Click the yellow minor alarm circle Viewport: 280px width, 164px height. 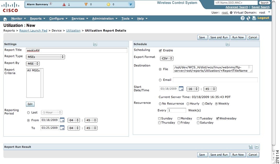[x=108, y=4]
